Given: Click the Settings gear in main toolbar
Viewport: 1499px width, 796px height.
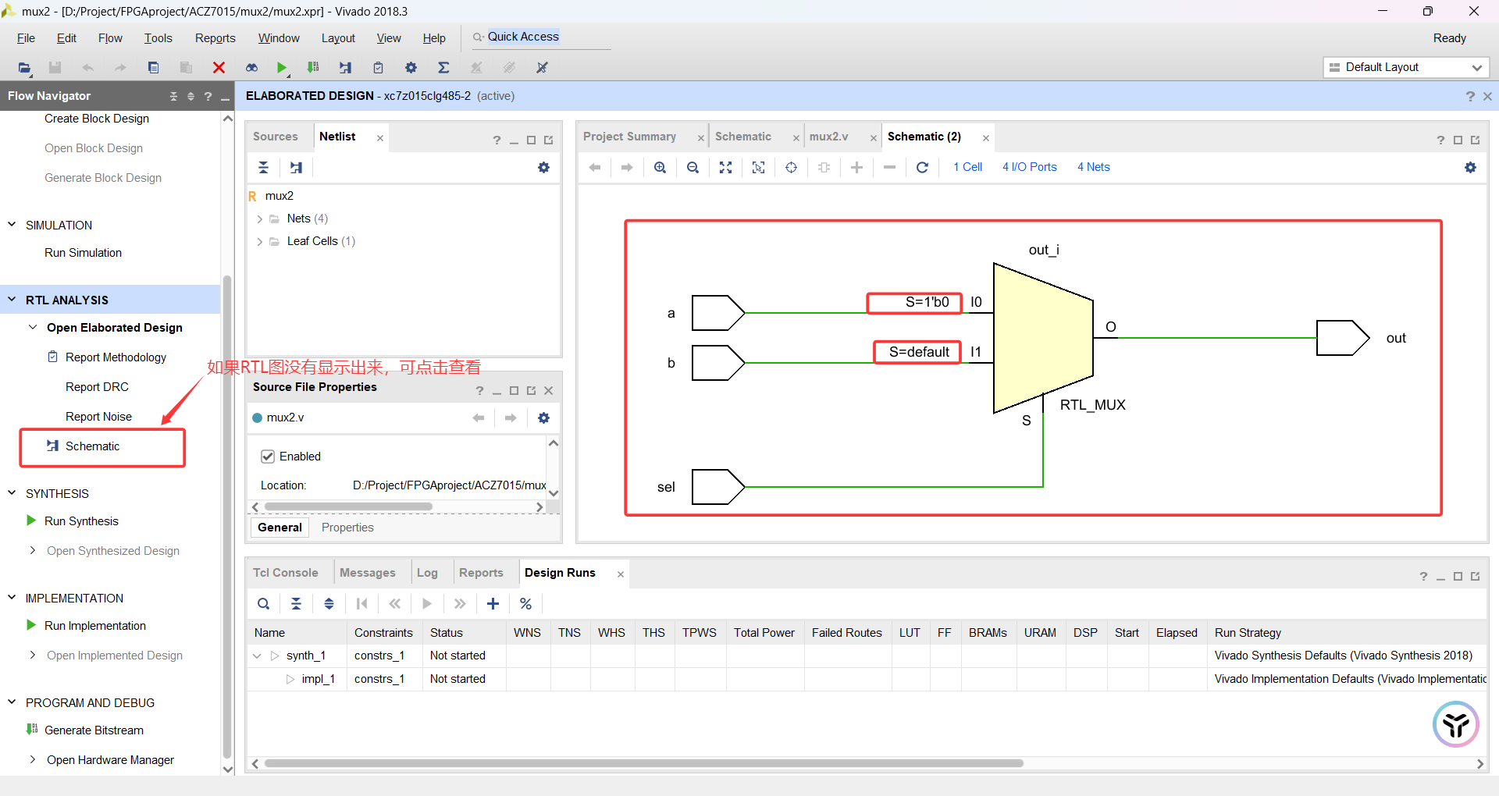Looking at the screenshot, I should click(x=411, y=68).
